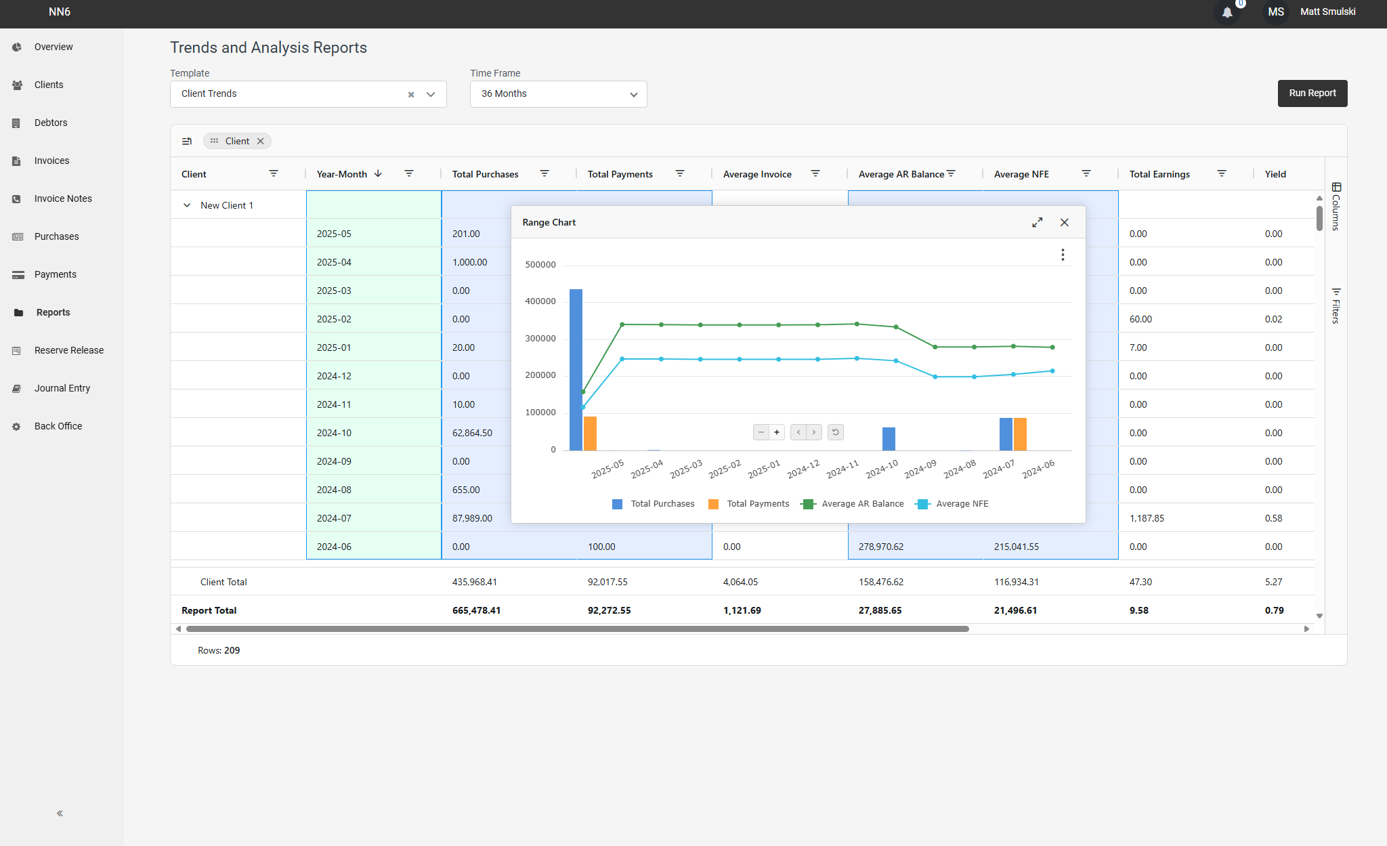1387x846 pixels.
Task: Open the Template dropdown
Action: point(431,94)
